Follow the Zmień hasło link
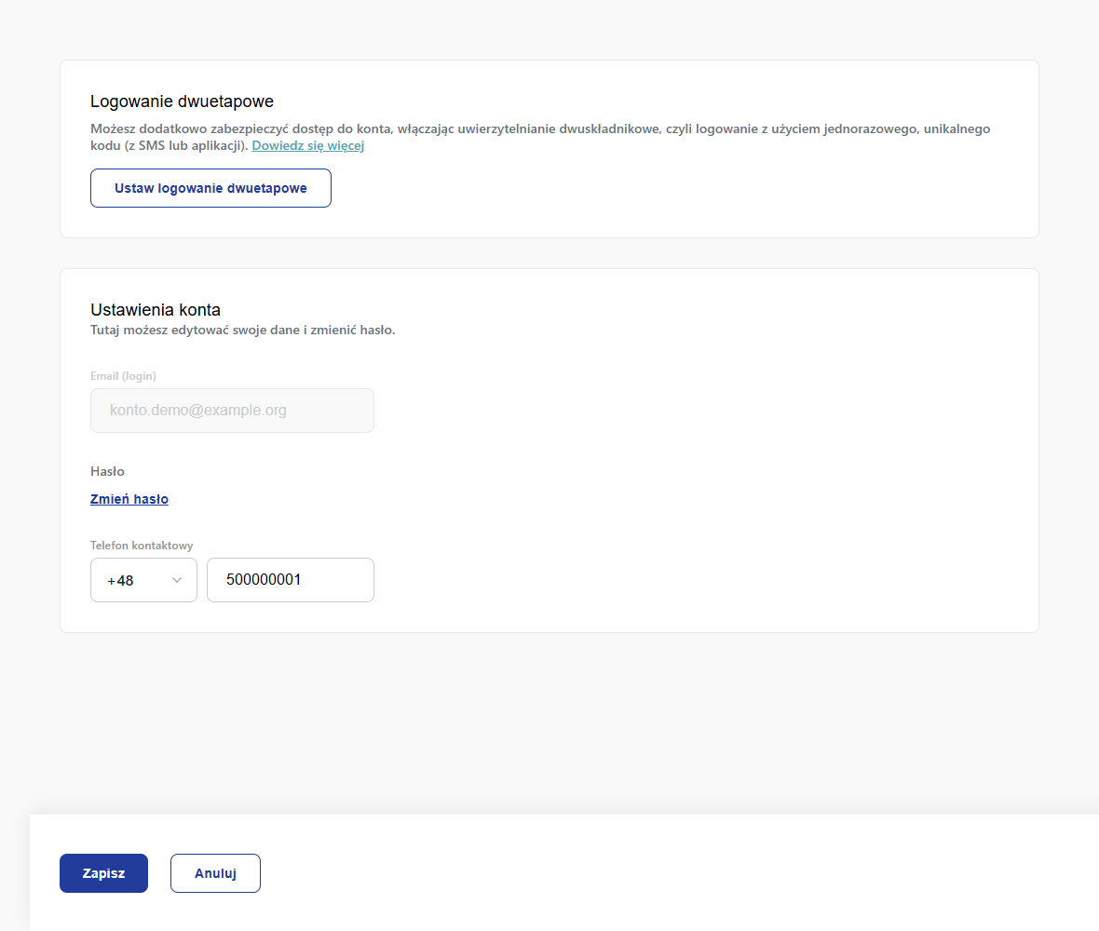 (129, 499)
